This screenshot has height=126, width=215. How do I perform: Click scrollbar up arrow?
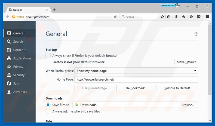pyautogui.click(x=210, y=23)
